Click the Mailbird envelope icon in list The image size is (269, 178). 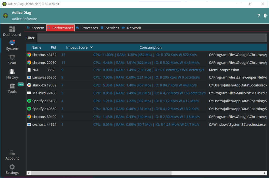[29, 93]
